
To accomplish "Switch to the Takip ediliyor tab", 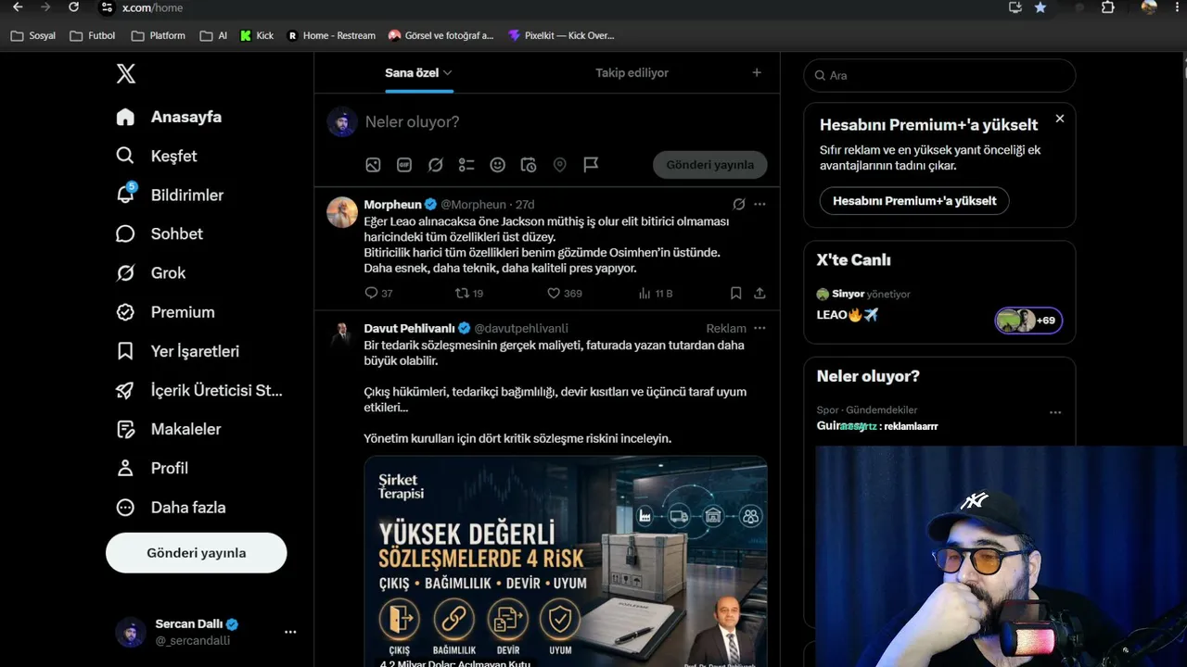I will [632, 72].
